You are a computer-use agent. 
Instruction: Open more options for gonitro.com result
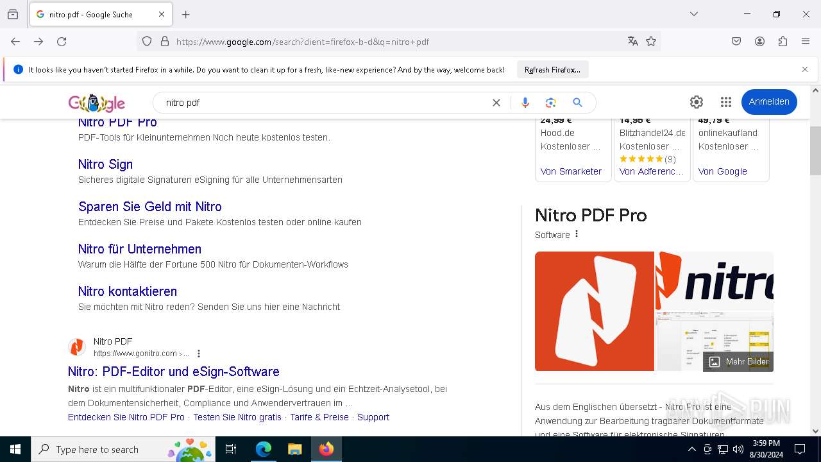pos(199,354)
